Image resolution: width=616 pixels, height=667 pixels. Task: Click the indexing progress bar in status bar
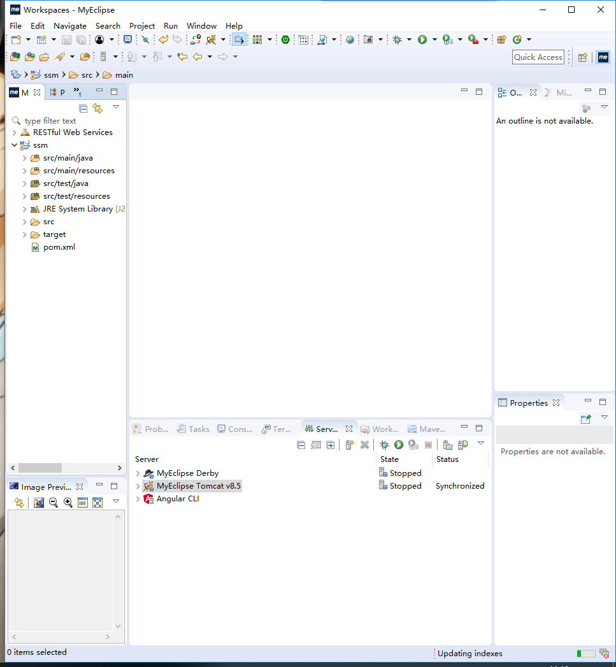pyautogui.click(x=585, y=654)
